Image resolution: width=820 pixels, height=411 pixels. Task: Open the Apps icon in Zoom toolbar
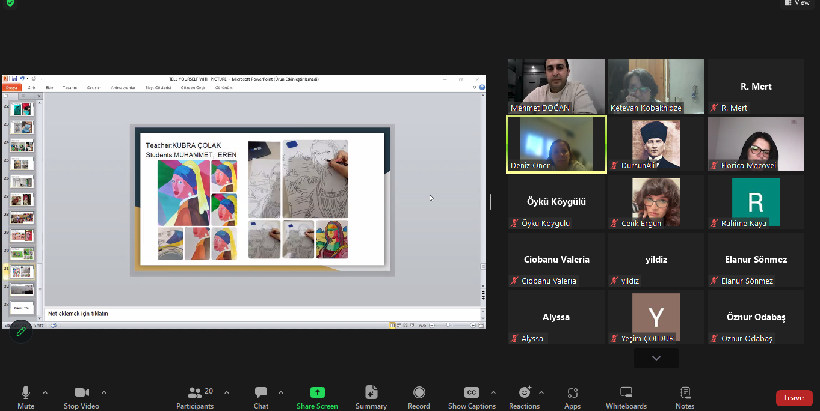point(572,392)
